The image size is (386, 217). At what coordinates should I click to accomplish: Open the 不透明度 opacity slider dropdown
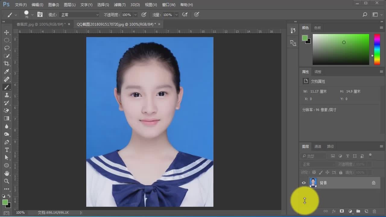pos(135,14)
